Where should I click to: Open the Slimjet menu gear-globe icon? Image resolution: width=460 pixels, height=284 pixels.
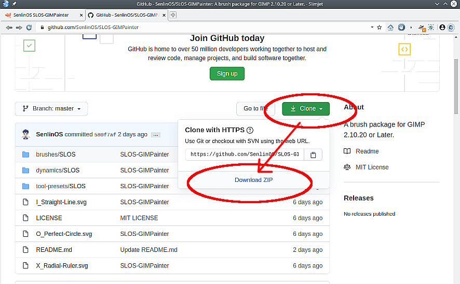pyautogui.click(x=451, y=27)
